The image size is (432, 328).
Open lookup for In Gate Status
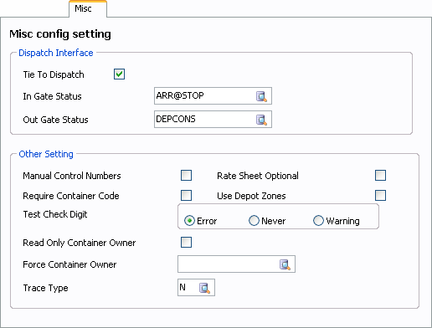pos(261,96)
